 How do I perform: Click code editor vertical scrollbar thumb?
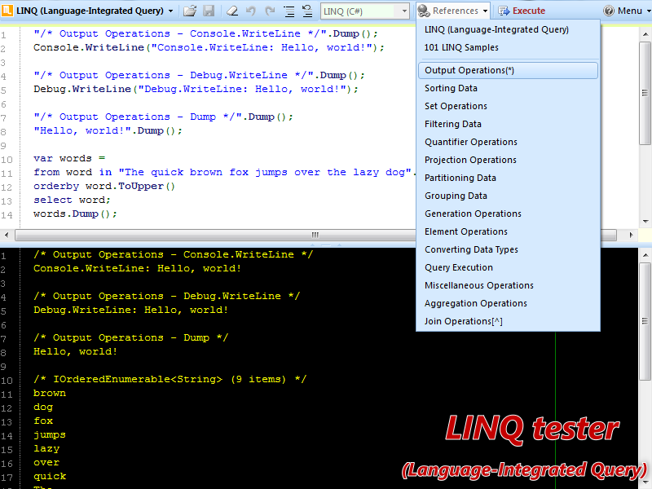(645, 93)
